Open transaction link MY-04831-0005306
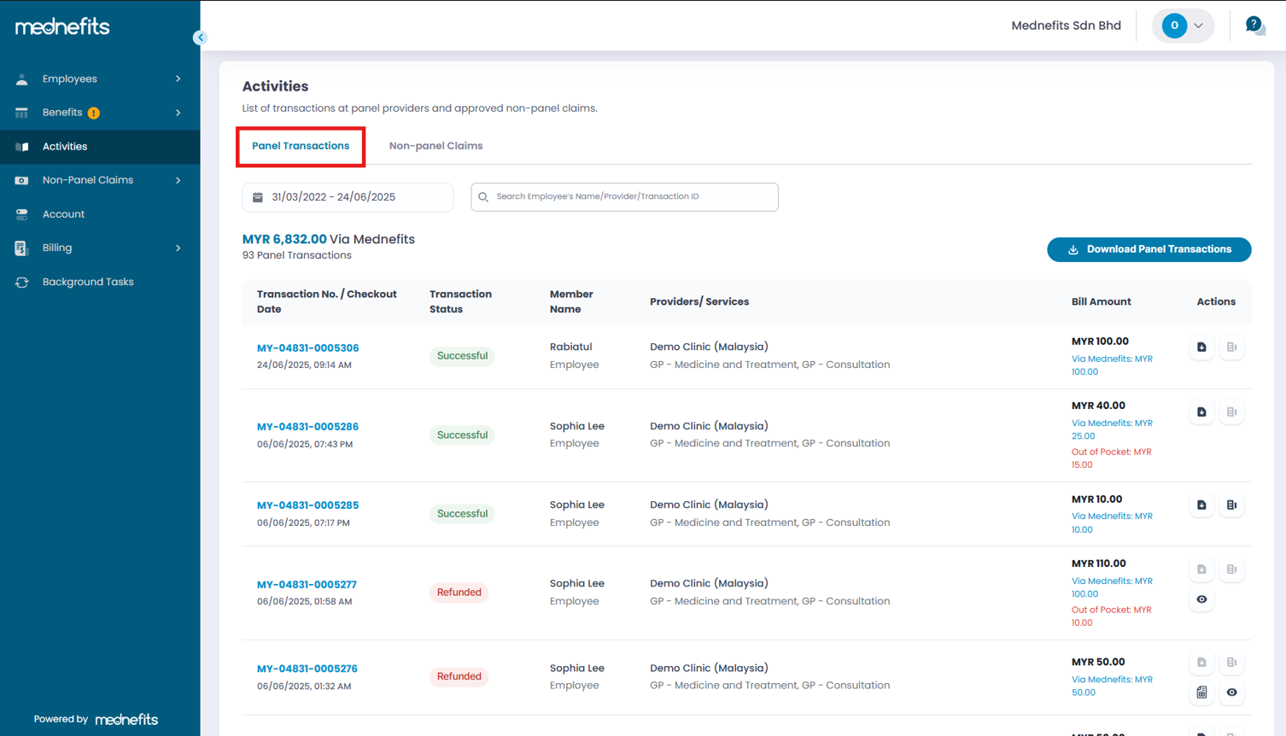This screenshot has height=736, width=1286. pyautogui.click(x=307, y=348)
